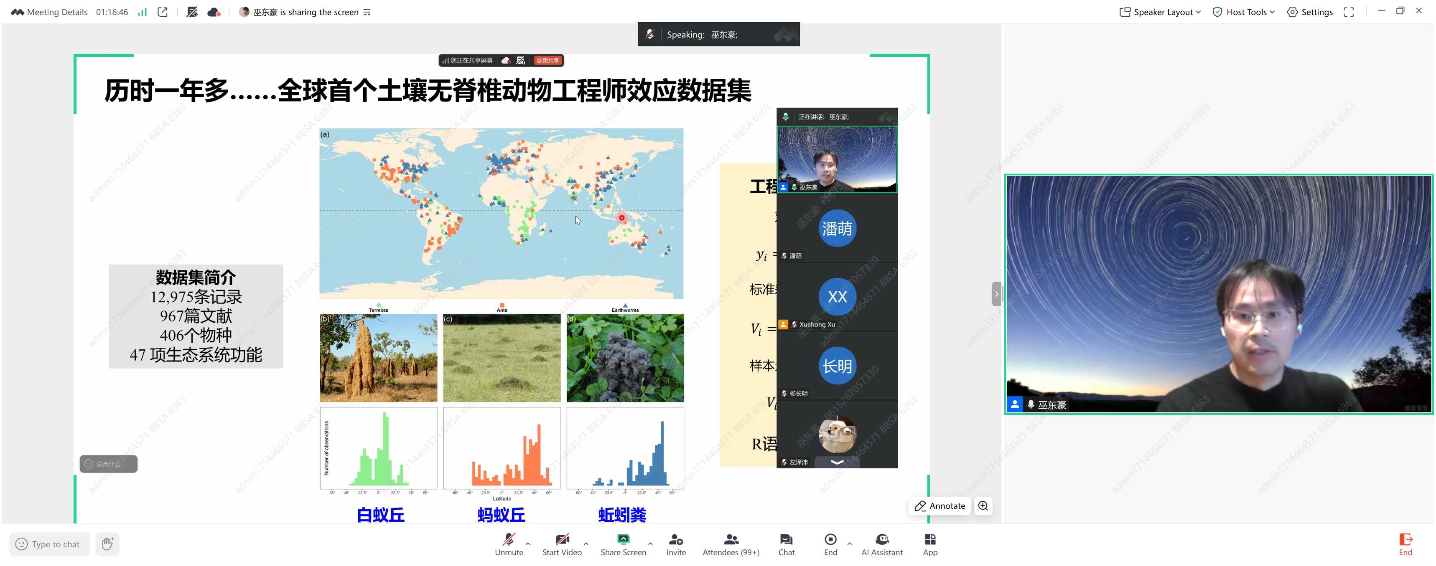1436x566 pixels.
Task: Click the Type to chat field
Action: tap(50, 544)
